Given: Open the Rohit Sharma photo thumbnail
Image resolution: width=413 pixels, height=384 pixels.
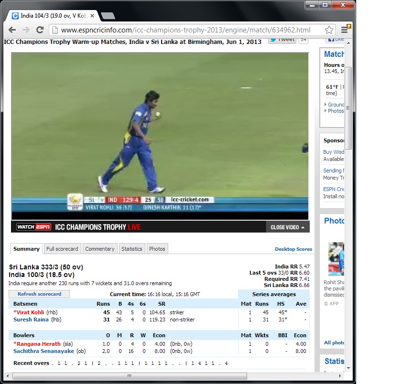Looking at the screenshot, I should (336, 259).
